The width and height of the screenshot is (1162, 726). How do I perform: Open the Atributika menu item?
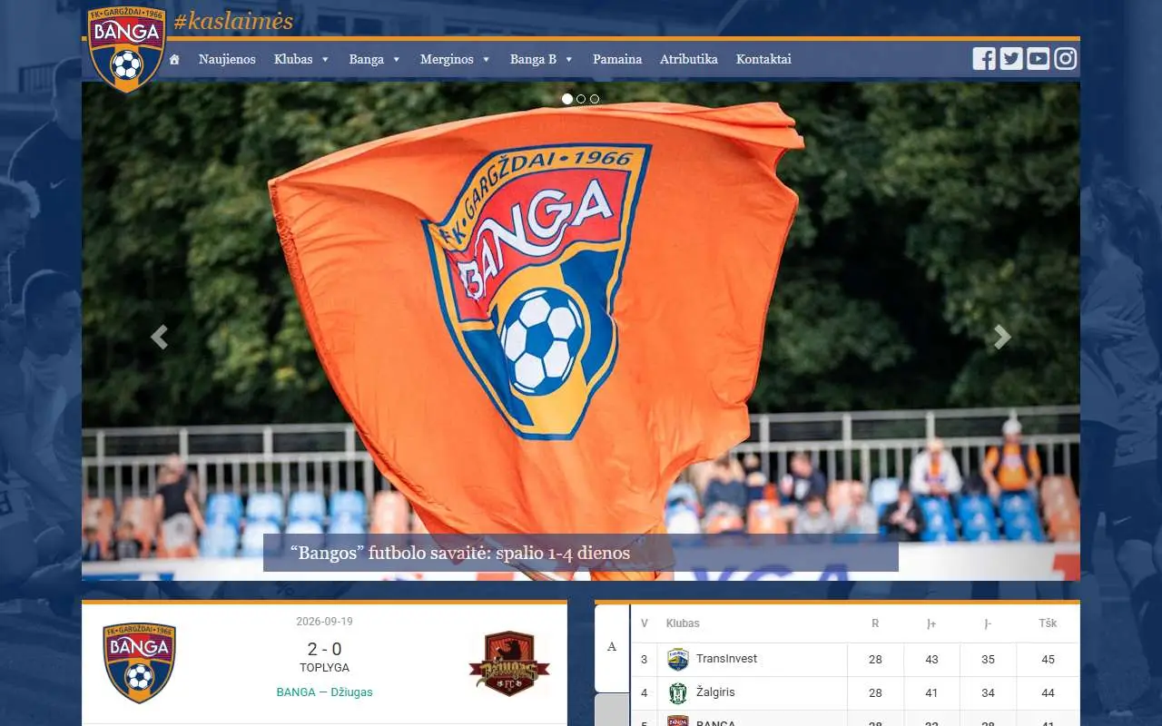[688, 59]
